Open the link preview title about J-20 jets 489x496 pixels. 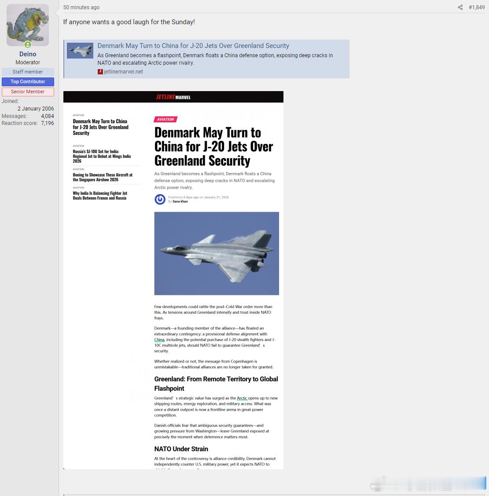(193, 46)
